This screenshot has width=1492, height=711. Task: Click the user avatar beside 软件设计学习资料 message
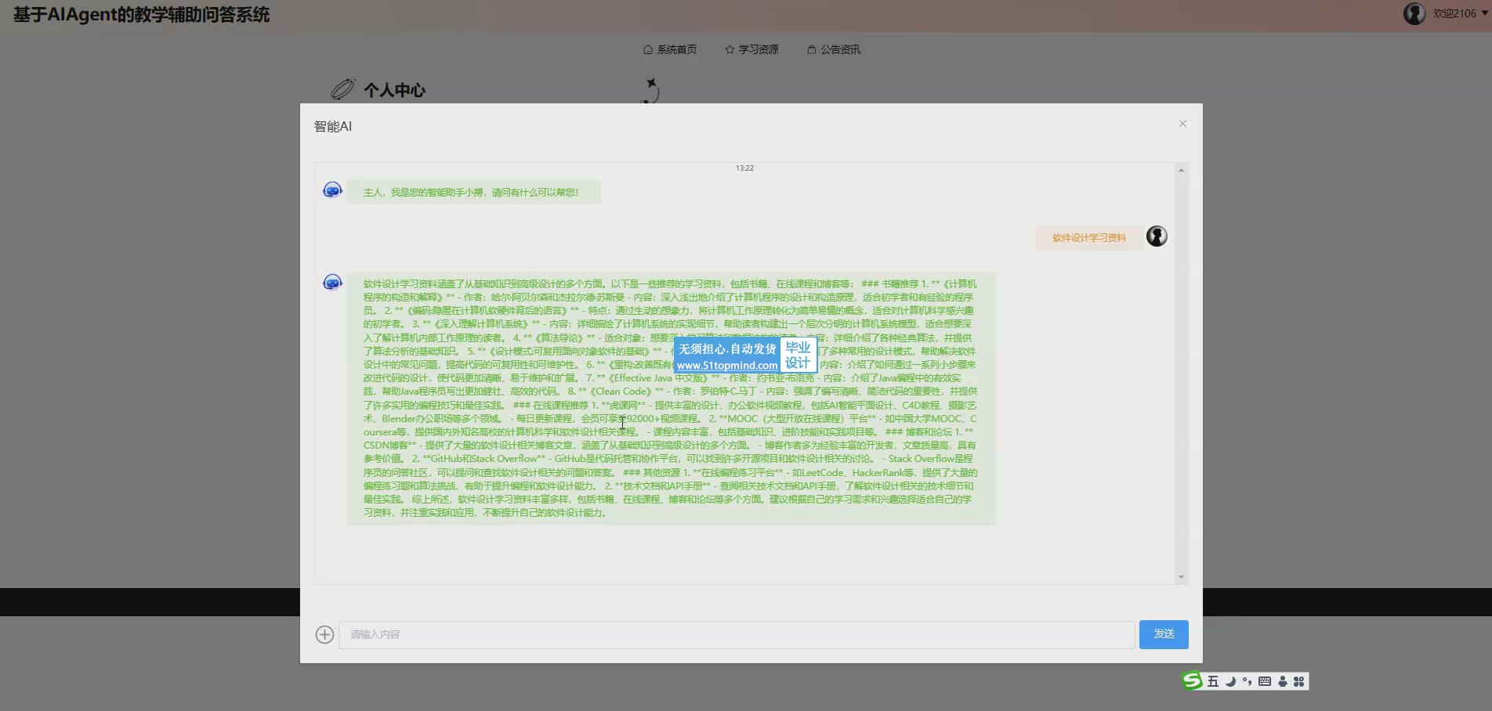[x=1157, y=236]
